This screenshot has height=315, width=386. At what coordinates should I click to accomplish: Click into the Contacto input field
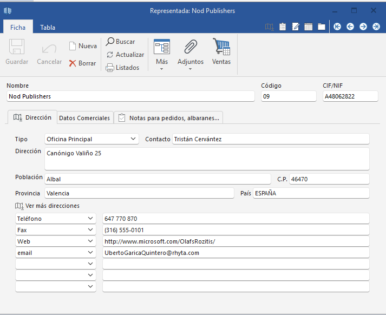271,139
